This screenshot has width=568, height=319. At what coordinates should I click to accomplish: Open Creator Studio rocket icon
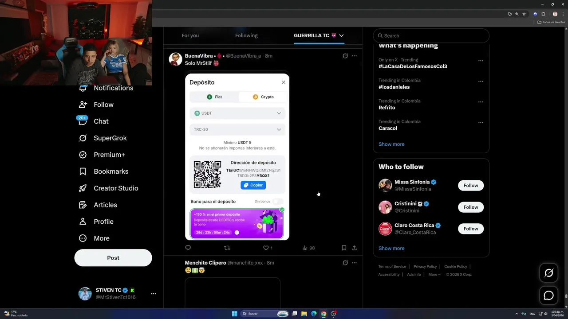tap(83, 188)
